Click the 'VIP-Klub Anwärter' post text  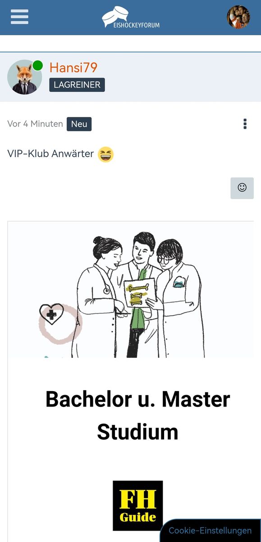click(x=50, y=154)
